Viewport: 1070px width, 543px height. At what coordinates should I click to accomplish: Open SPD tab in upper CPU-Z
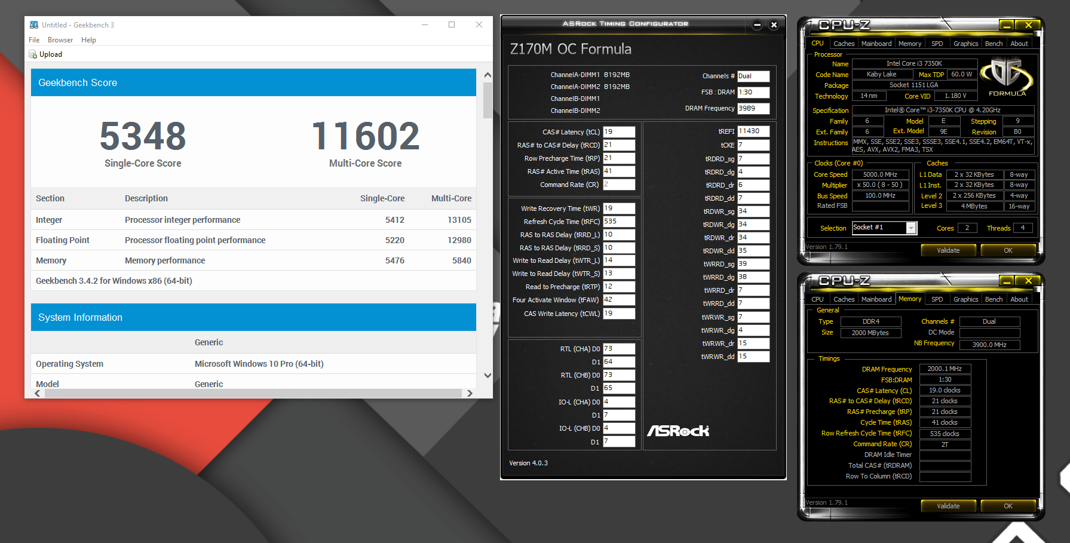coord(937,44)
